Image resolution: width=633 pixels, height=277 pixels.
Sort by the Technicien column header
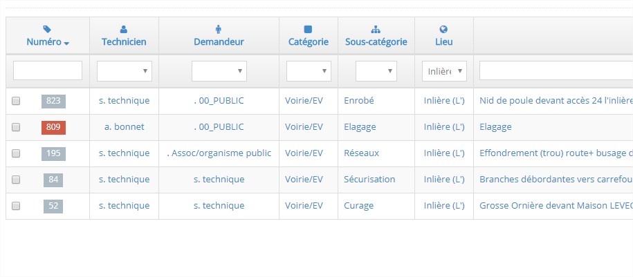(x=124, y=42)
